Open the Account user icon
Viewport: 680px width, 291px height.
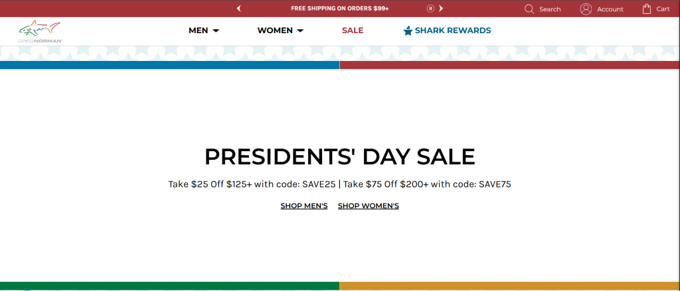(586, 9)
